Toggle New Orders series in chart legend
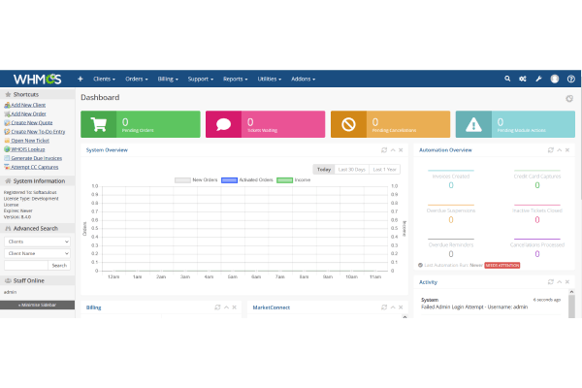This screenshot has width=582, height=388. 197,179
